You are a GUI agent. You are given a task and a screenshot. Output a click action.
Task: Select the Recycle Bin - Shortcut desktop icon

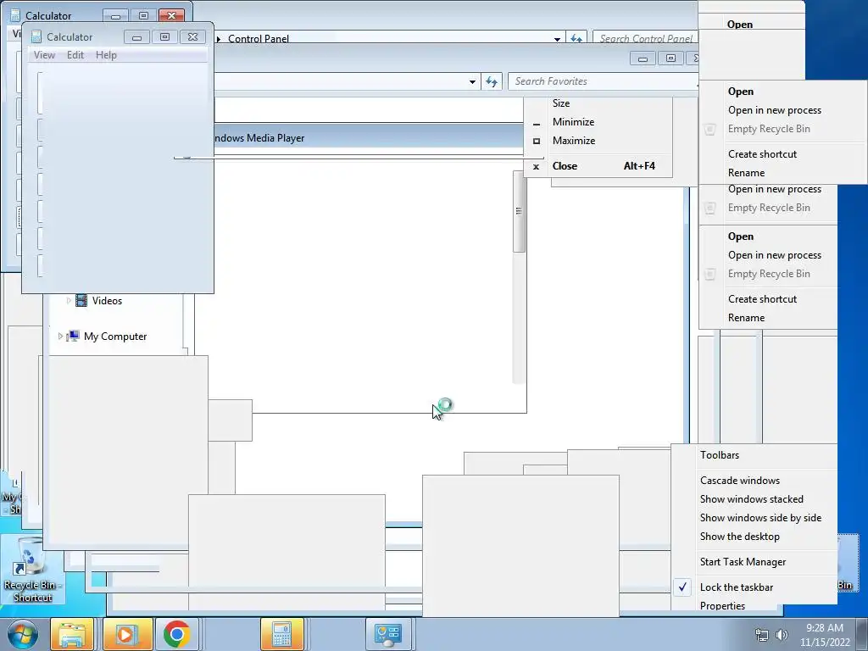(x=32, y=569)
